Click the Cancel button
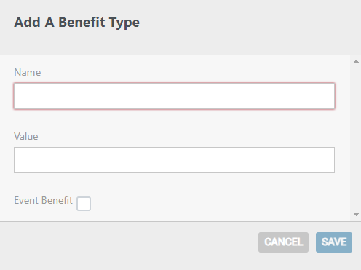Image resolution: width=361 pixels, height=270 pixels. [x=283, y=242]
